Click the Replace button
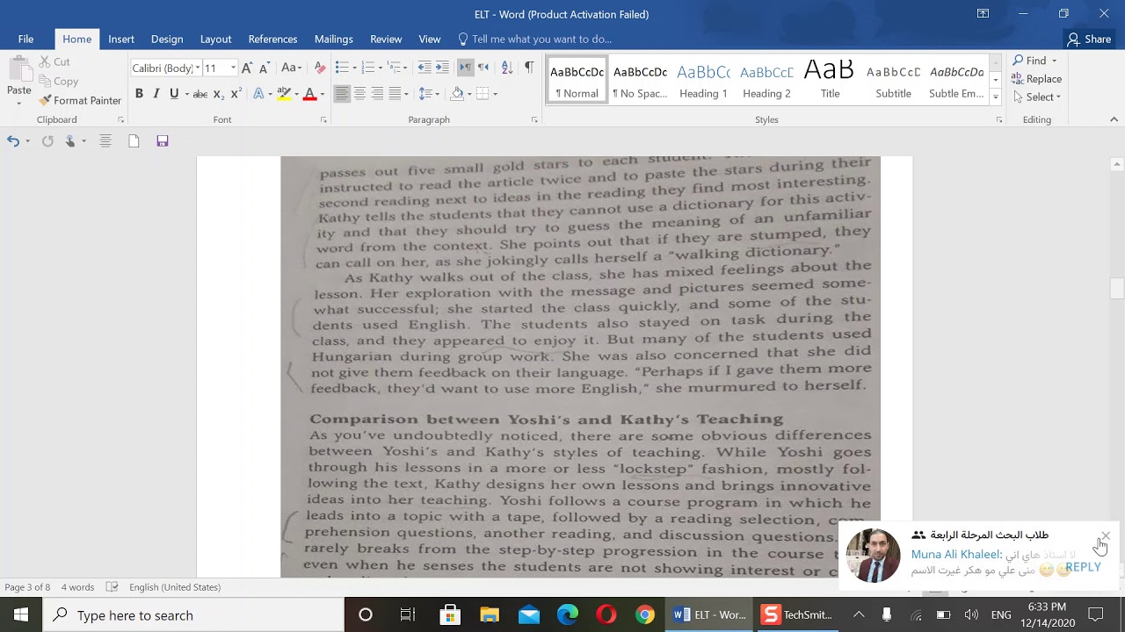The image size is (1125, 632). [1037, 79]
